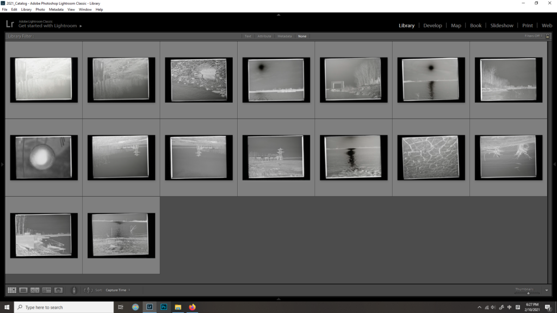Select thumbnail of tree roots on ground

(509, 157)
